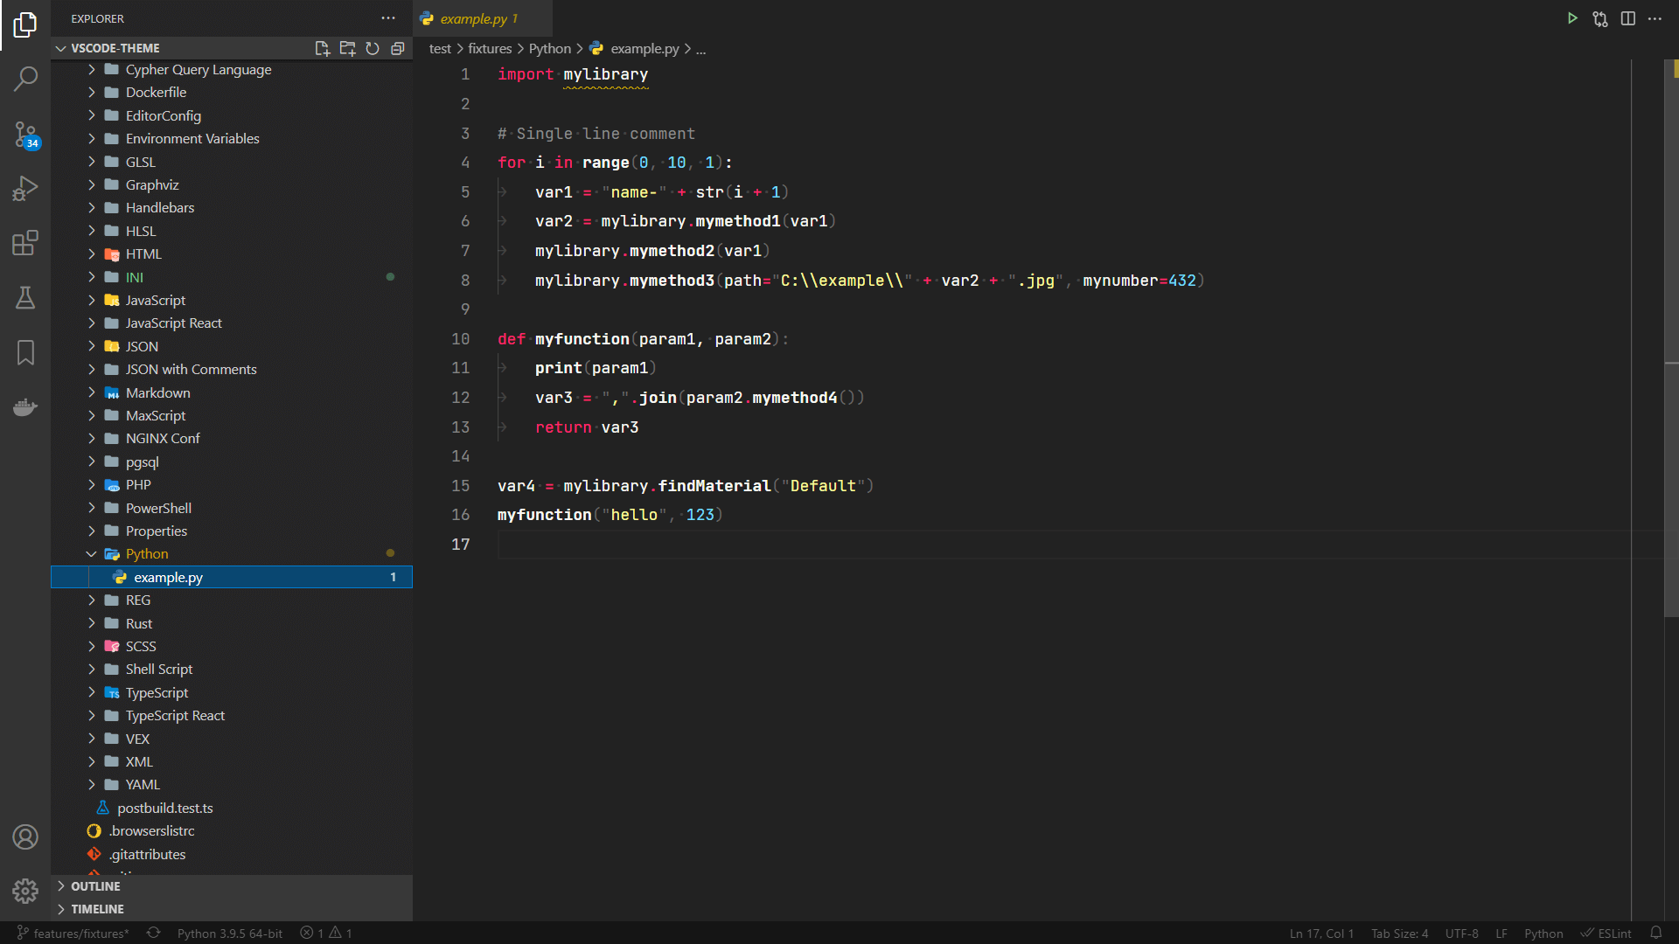Open Source Control view with 34 badge
Image resolution: width=1679 pixels, height=944 pixels.
click(25, 134)
